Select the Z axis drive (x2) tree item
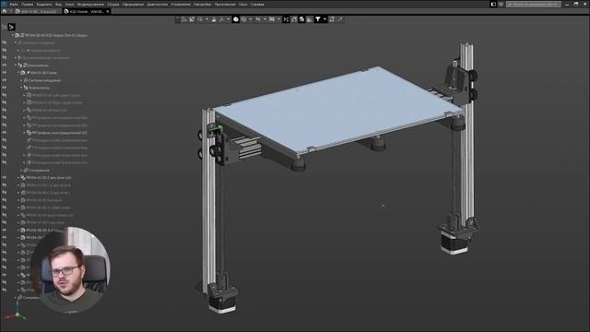 49,178
